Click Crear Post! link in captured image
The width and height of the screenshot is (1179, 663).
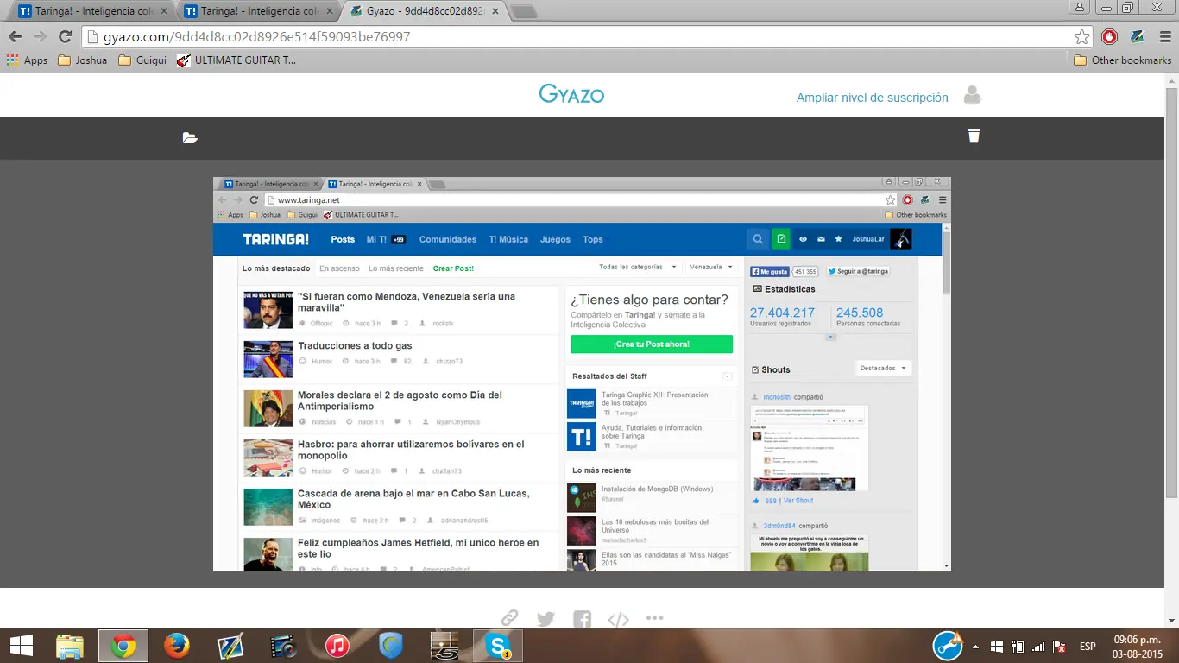(453, 268)
